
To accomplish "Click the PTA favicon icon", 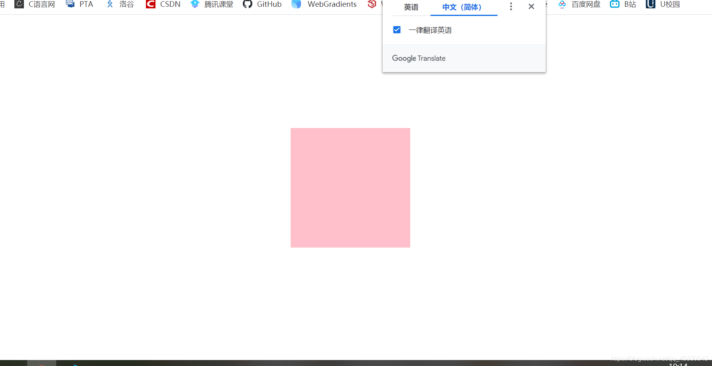I will 70,4.
